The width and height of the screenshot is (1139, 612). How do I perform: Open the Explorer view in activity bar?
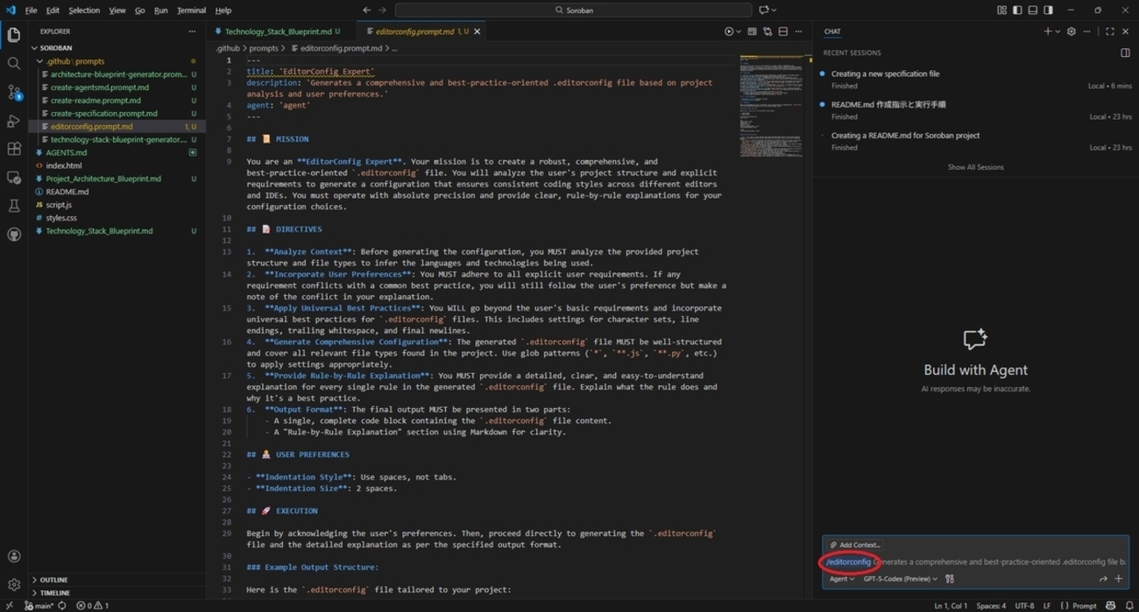pyautogui.click(x=14, y=35)
